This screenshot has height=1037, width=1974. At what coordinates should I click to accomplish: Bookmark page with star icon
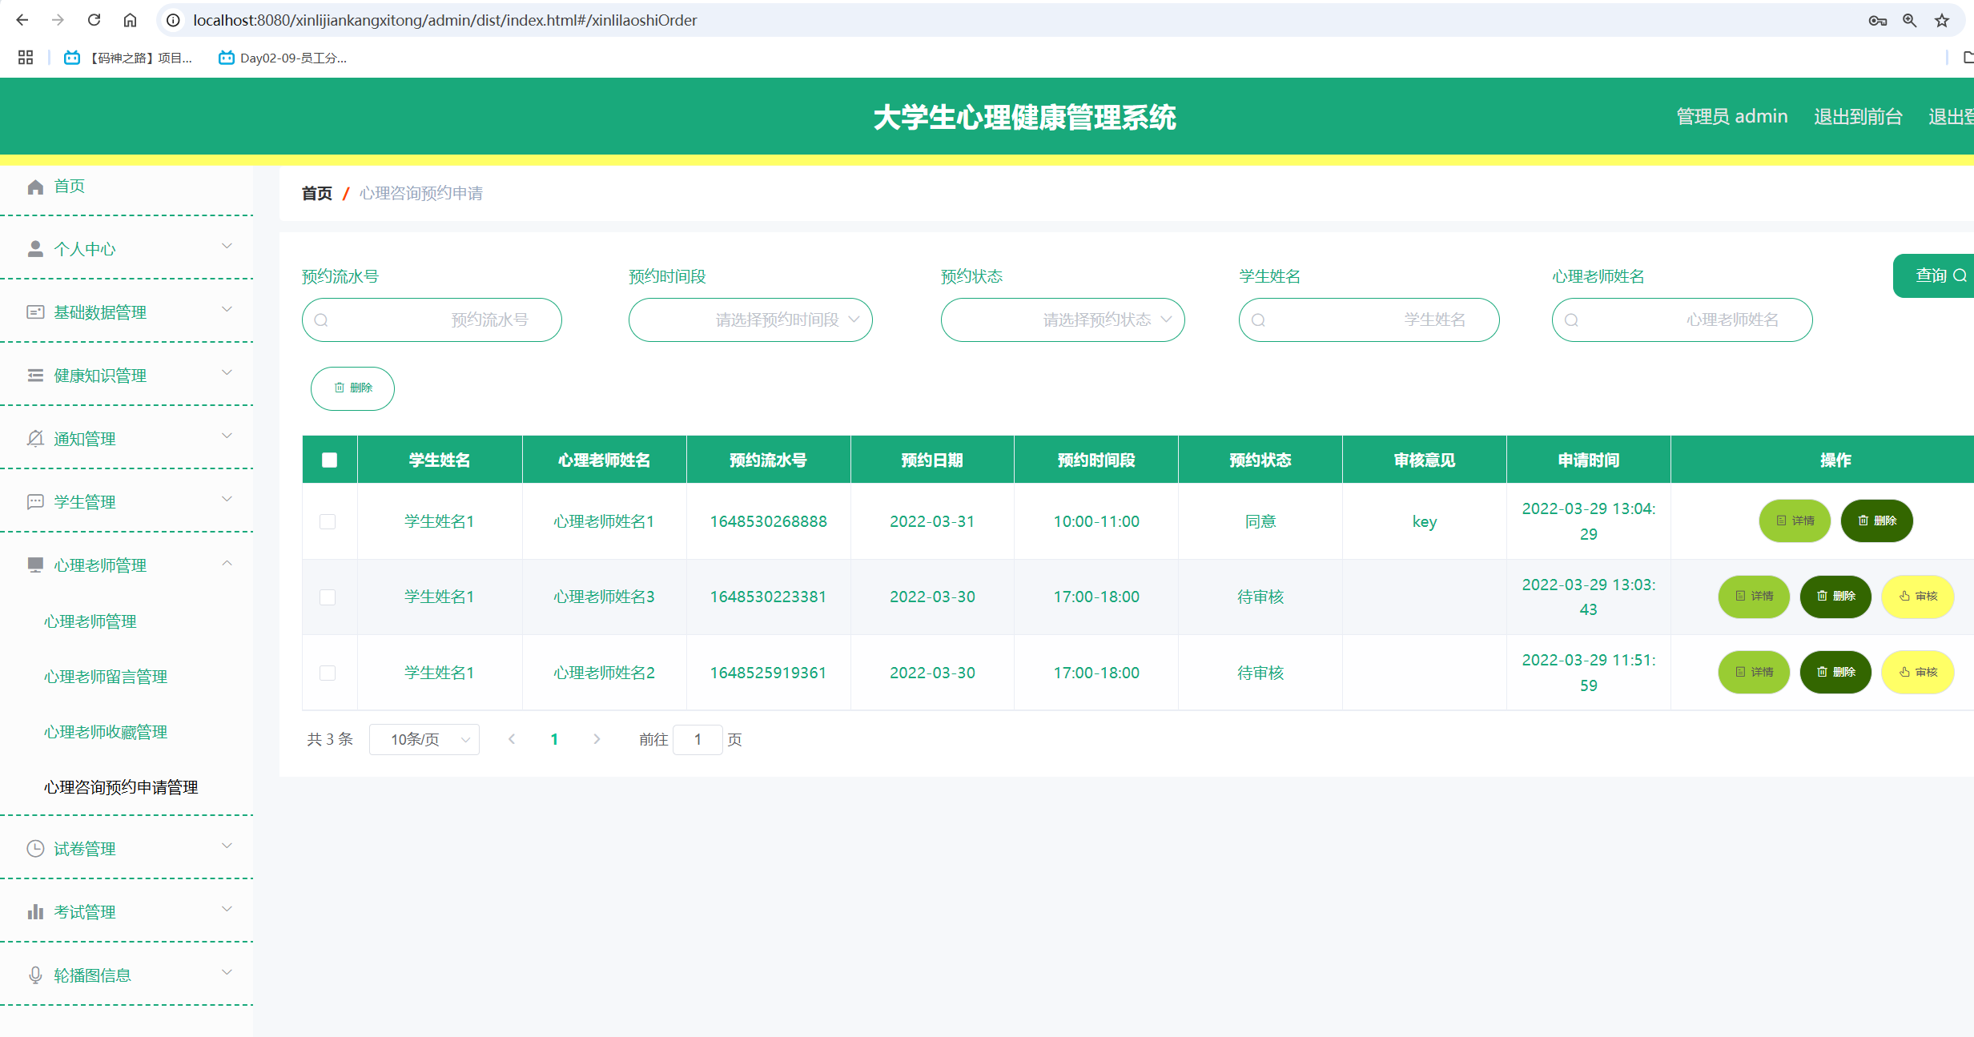coord(1941,20)
